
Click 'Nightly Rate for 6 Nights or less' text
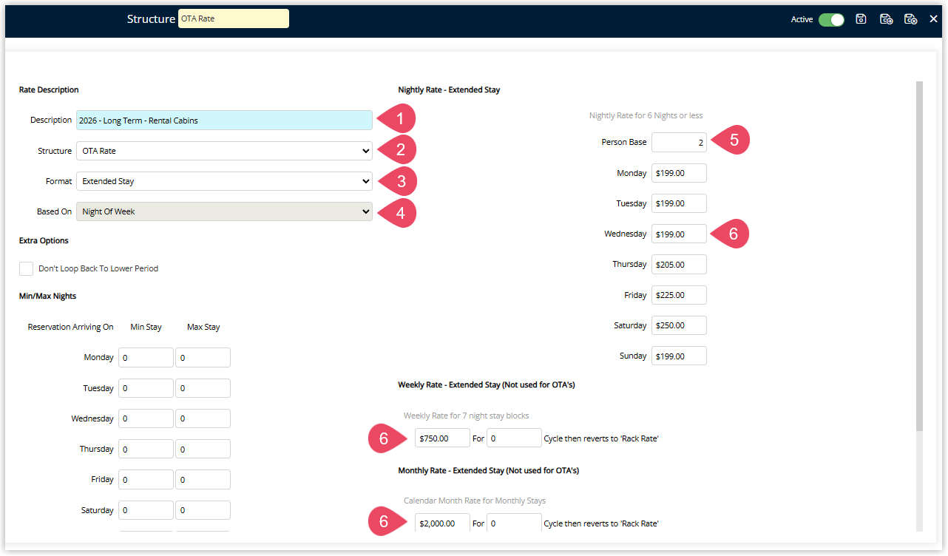[646, 116]
